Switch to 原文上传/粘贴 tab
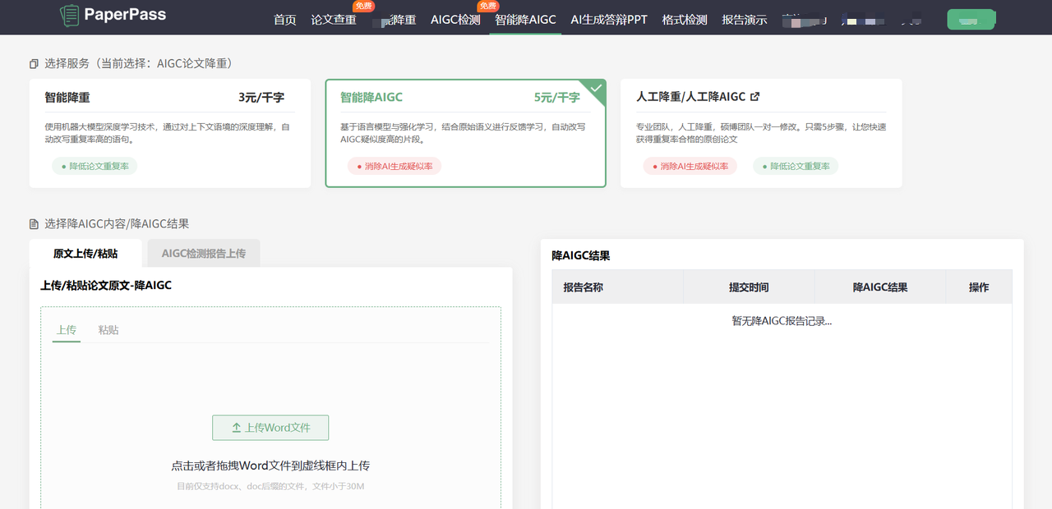The width and height of the screenshot is (1052, 509). [85, 254]
